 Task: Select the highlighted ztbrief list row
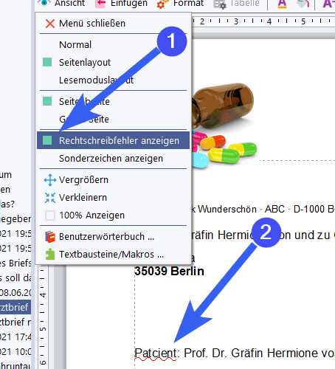(15, 307)
